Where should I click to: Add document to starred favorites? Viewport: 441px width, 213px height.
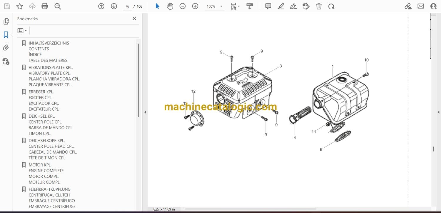click(x=20, y=6)
